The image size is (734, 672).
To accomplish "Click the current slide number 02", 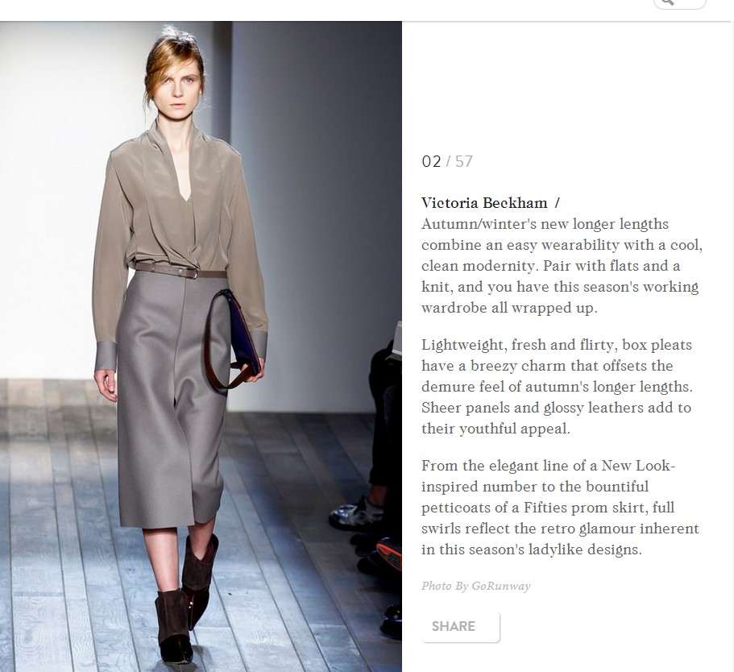I will pyautogui.click(x=431, y=162).
